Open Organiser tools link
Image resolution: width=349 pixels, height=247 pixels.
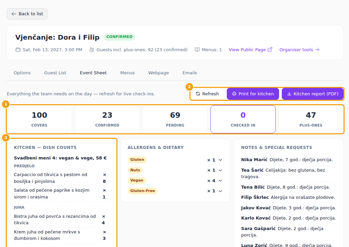coord(299,50)
